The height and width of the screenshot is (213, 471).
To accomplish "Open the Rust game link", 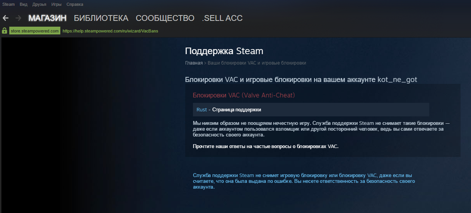I will coord(201,110).
